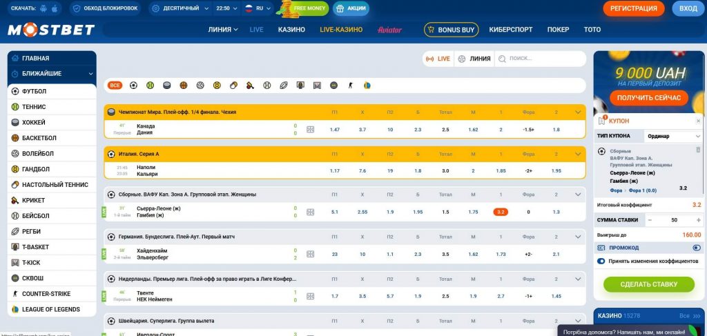This screenshot has width=707, height=336.
Task: Select the cricket bat filter icon
Action: point(250,85)
